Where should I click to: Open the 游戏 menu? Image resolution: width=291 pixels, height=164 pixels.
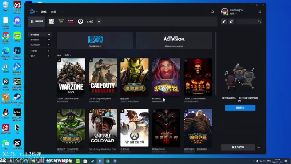click(x=44, y=12)
